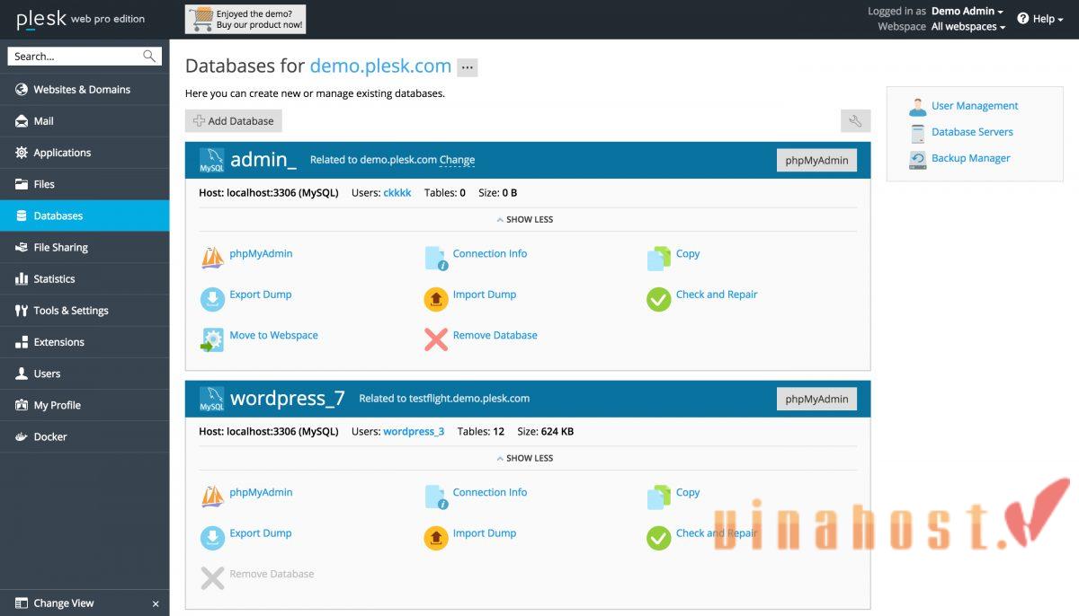Open Extensions in the sidebar
1079x616 pixels.
[x=85, y=342]
